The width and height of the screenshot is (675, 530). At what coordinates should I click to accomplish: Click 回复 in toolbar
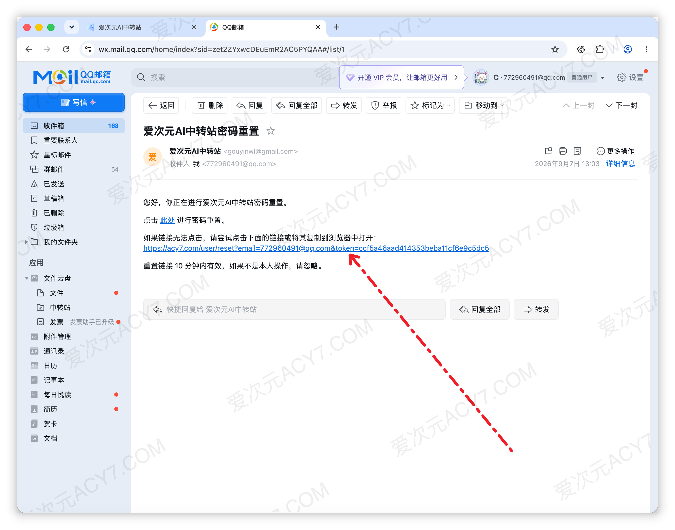[249, 105]
